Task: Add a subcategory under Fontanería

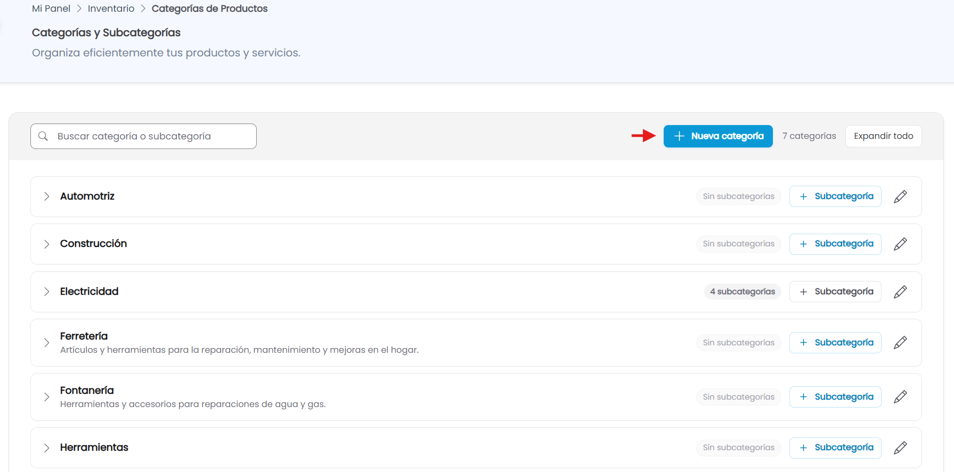Action: pos(835,396)
